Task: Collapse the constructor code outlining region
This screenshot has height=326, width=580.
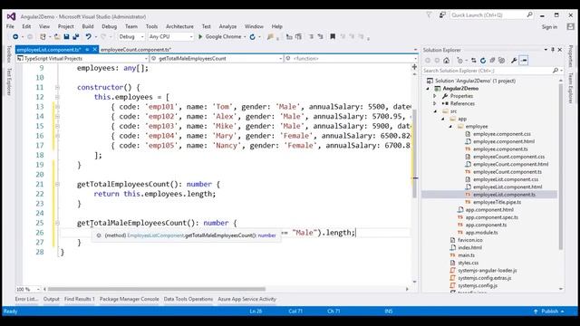Action: pos(57,88)
